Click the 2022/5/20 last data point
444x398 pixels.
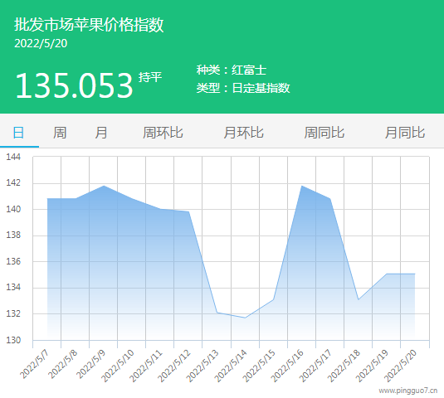pos(415,274)
